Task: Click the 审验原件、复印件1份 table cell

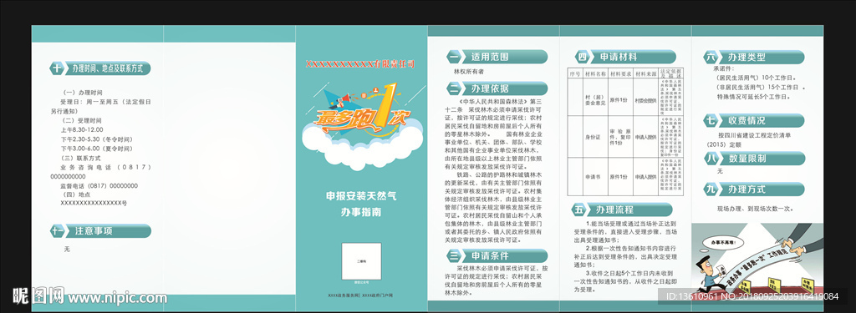Action: (620, 137)
